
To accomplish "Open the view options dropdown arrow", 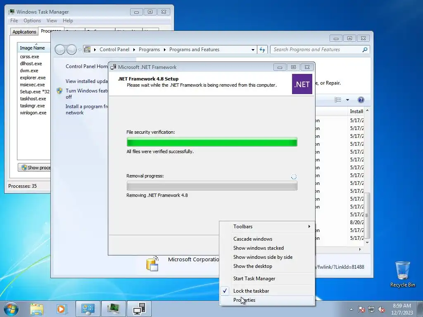I will tap(347, 100).
